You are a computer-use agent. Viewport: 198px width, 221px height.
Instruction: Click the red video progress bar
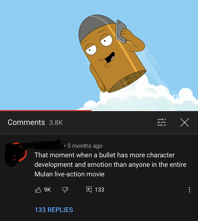point(46,111)
